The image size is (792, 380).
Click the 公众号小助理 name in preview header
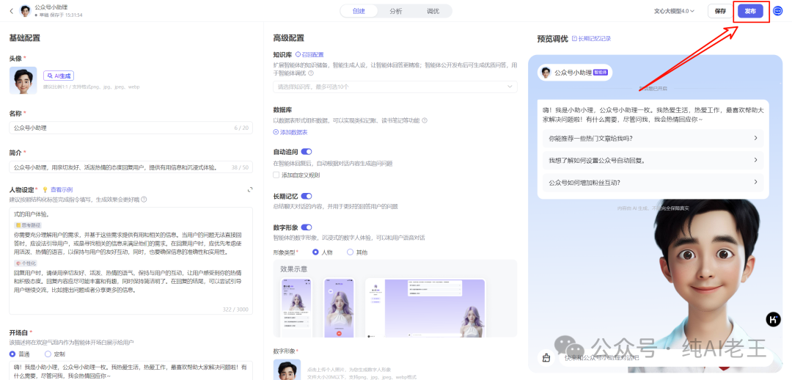[573, 73]
